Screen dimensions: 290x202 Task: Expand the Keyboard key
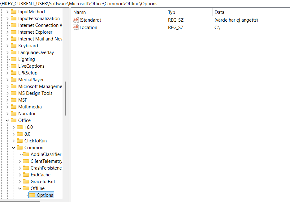(x=7, y=46)
